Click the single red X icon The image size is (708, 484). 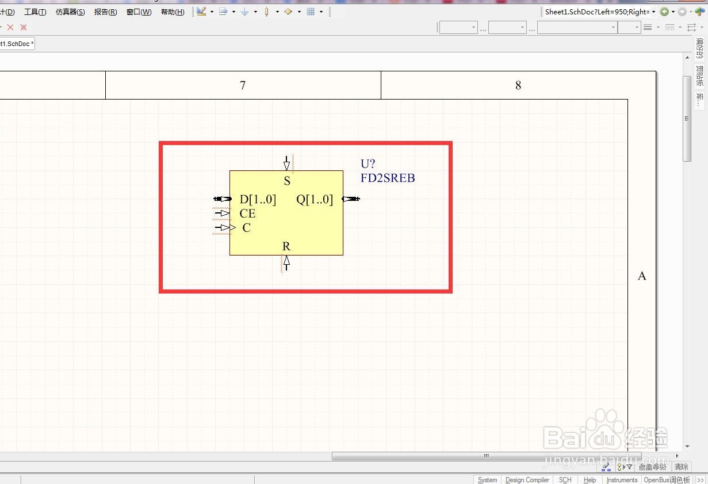pyautogui.click(x=10, y=27)
